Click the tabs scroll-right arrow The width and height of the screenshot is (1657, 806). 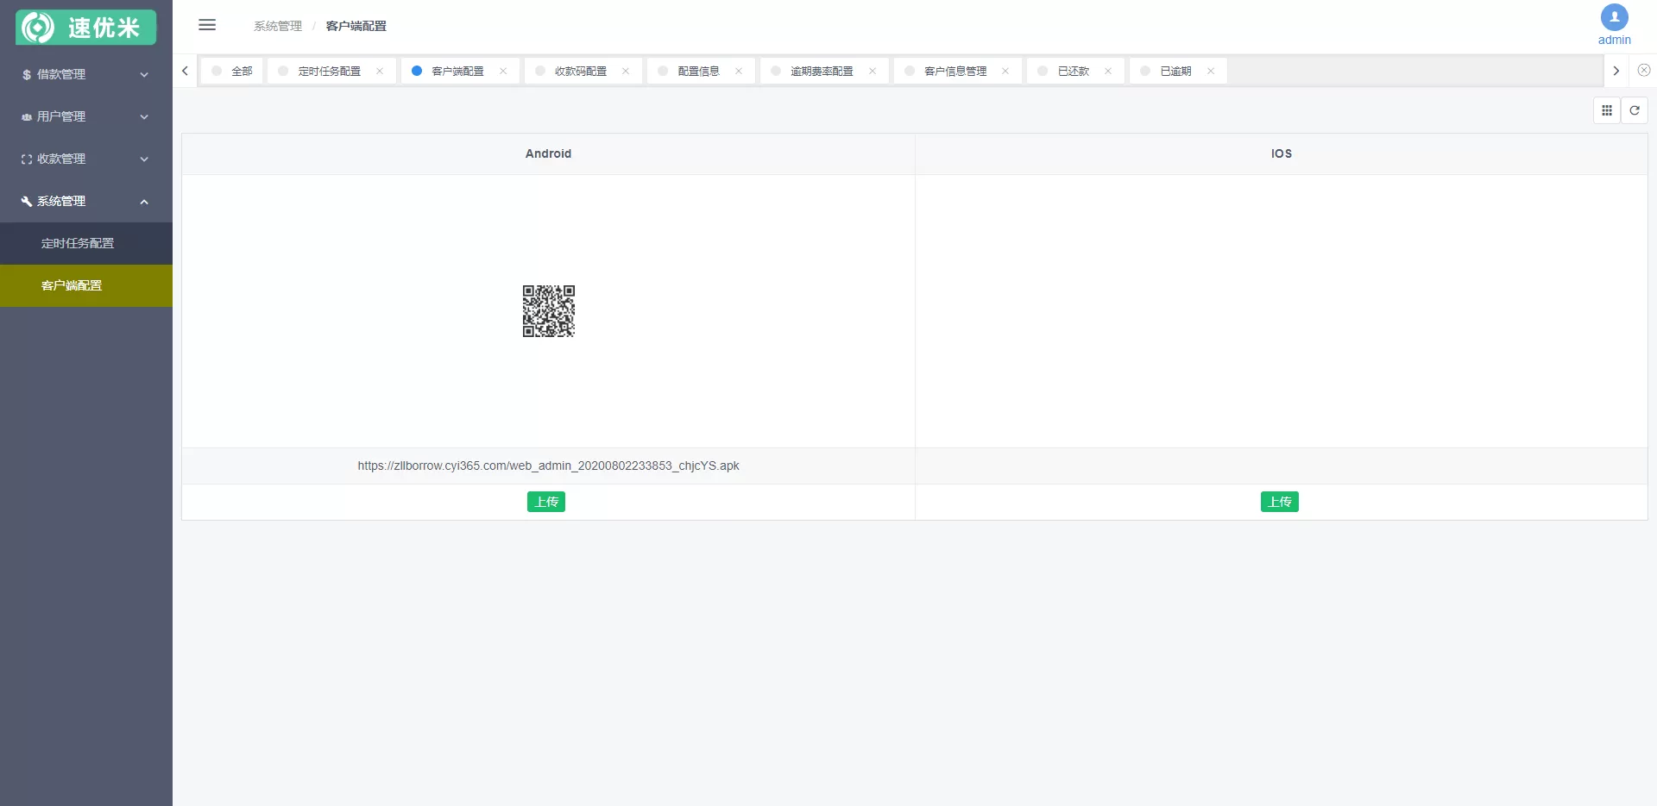pos(1616,71)
